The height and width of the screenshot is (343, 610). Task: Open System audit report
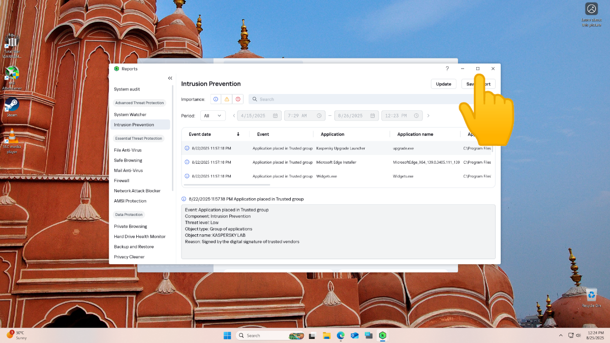click(x=127, y=89)
